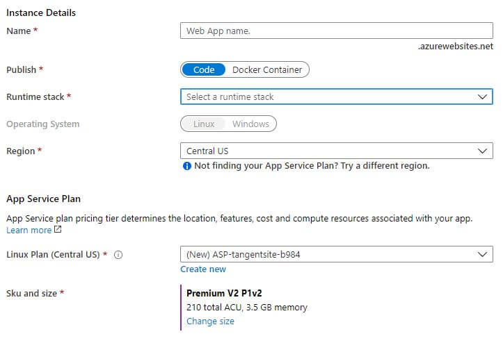503x343 pixels.
Task: Switch publish option to Docker Container
Action: point(267,69)
